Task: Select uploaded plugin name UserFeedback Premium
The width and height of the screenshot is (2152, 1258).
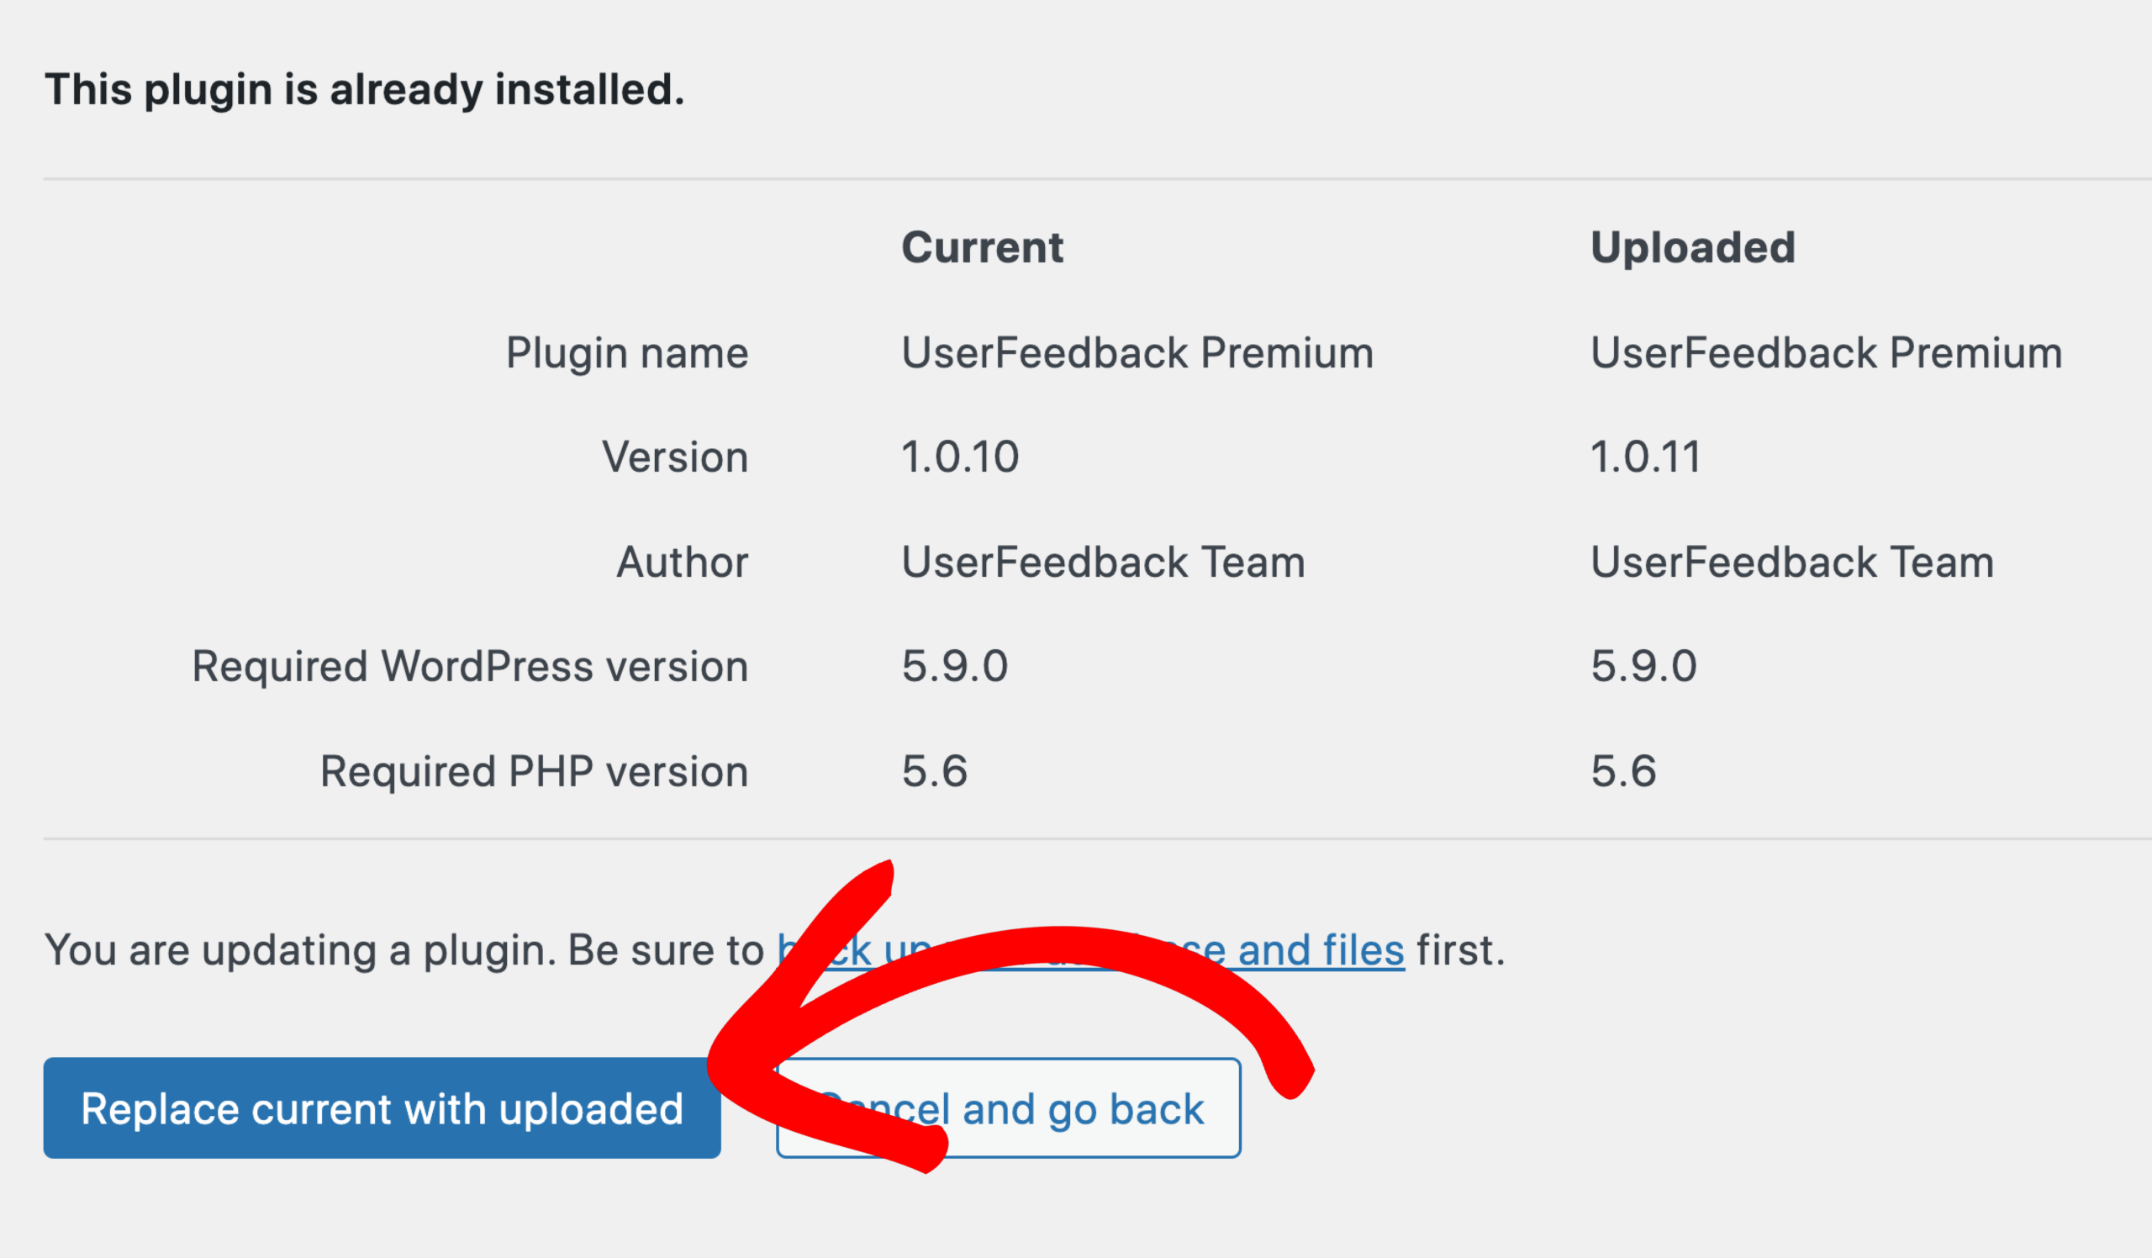Action: pyautogui.click(x=1826, y=352)
